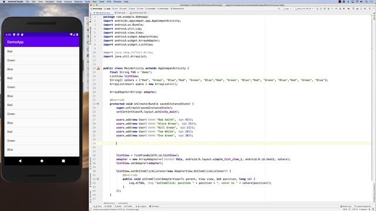
Task: Open the Build tool window
Action: point(117,206)
